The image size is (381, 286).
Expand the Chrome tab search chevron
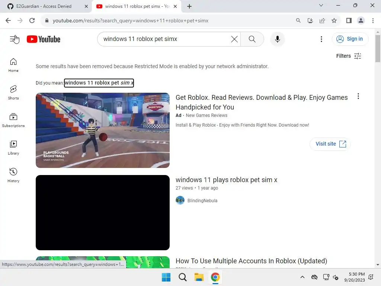click(321, 5)
